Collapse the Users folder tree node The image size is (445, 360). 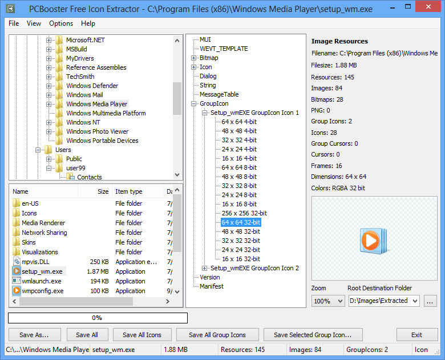(38, 150)
